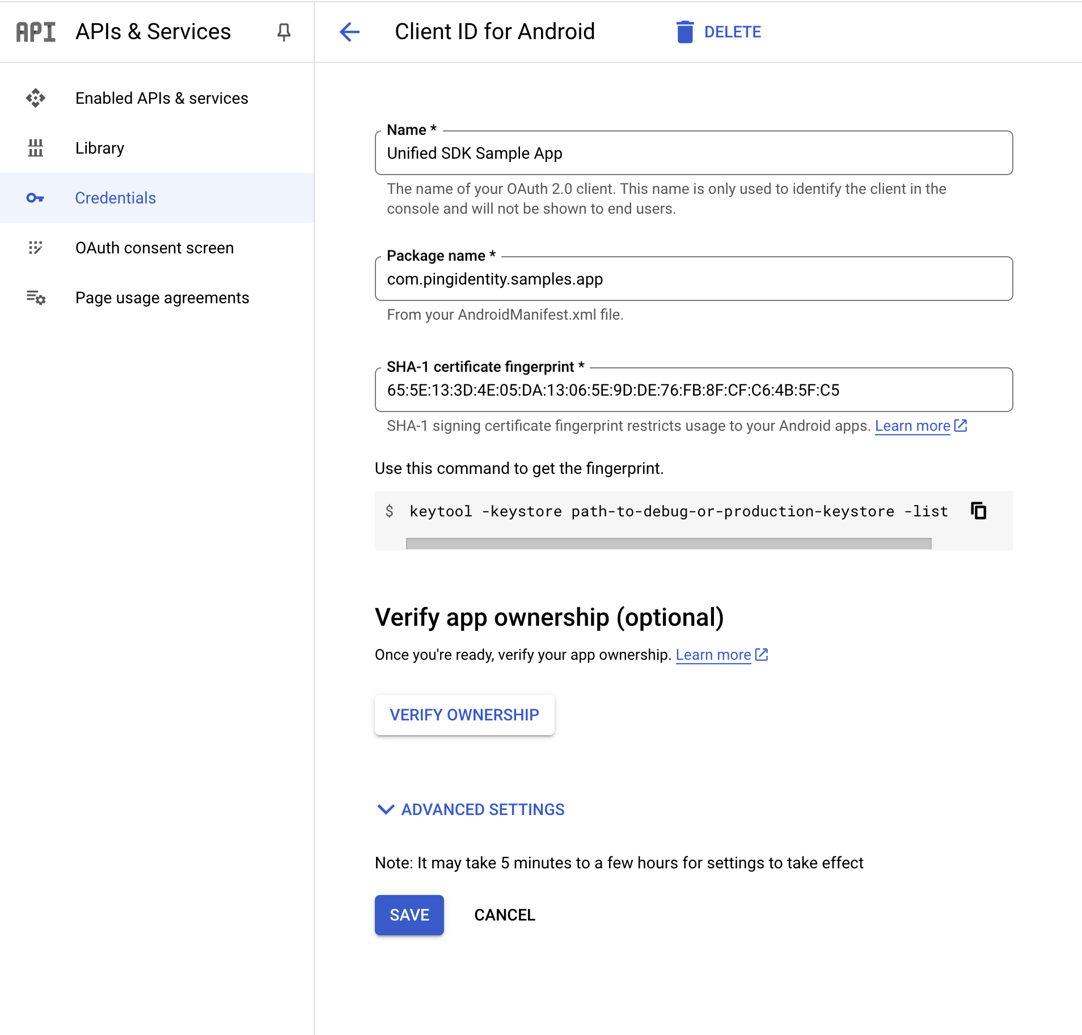
Task: Navigate to OAuth consent screen entry
Action: [154, 248]
